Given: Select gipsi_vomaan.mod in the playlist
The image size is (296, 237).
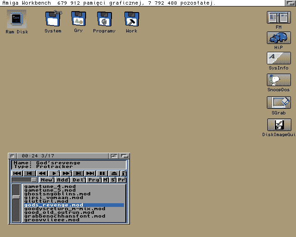Looking at the screenshot, I should click(74, 198).
